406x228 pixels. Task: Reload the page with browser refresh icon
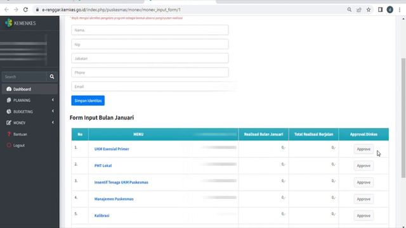25,10
